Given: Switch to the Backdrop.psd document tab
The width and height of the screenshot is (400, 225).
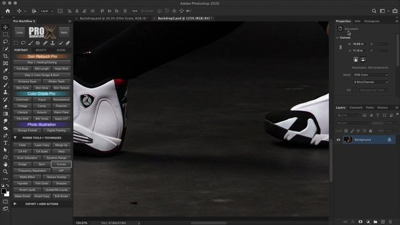Looking at the screenshot, I should (113, 18).
